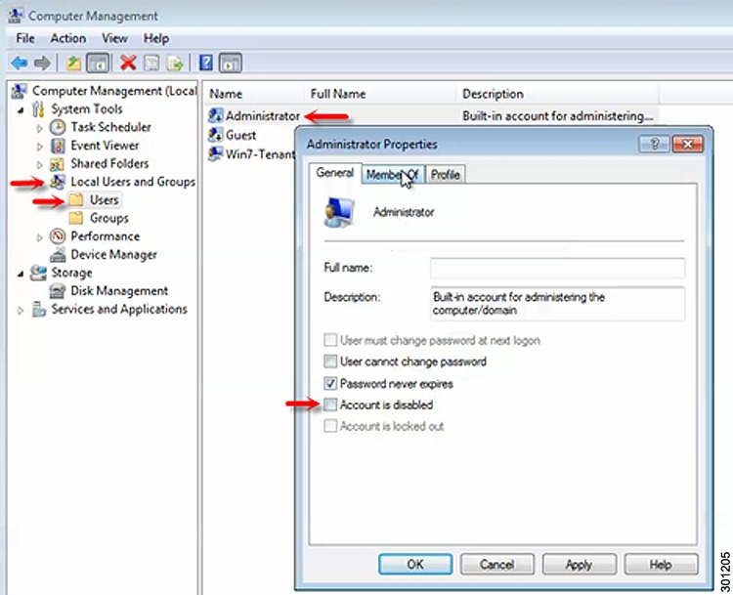The width and height of the screenshot is (733, 595).
Task: Click the Forward arrow toolbar icon
Action: tap(43, 63)
